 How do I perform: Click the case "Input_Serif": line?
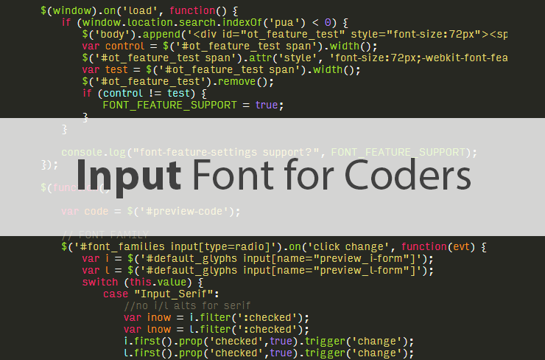tap(161, 294)
